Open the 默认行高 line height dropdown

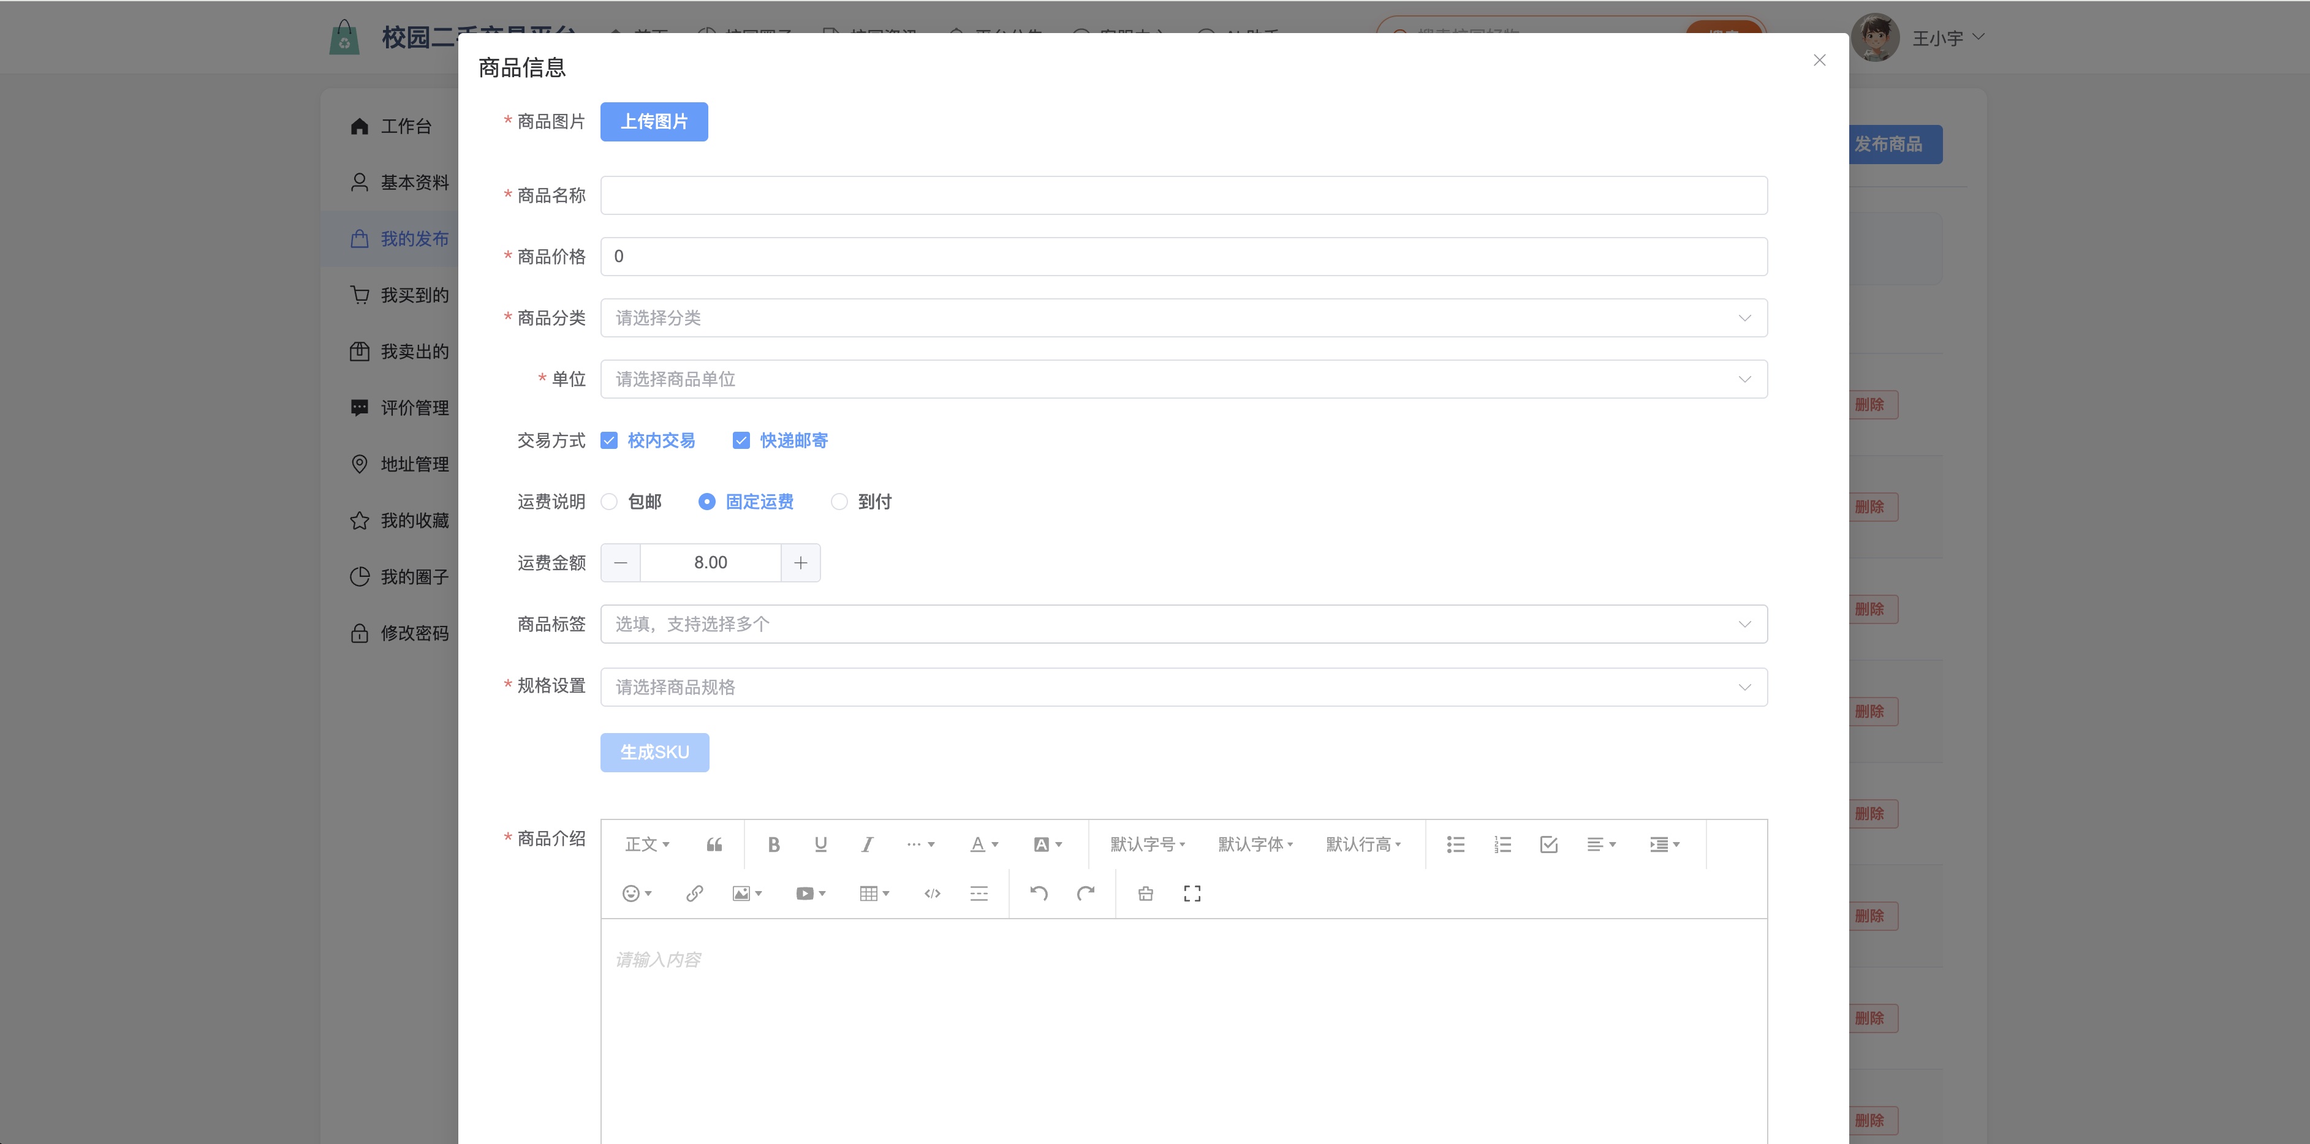[x=1363, y=845]
